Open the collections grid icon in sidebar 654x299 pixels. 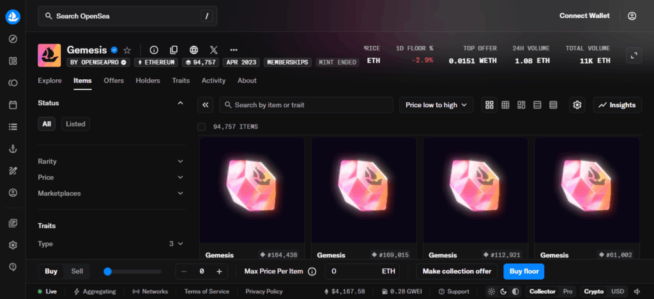(13, 61)
